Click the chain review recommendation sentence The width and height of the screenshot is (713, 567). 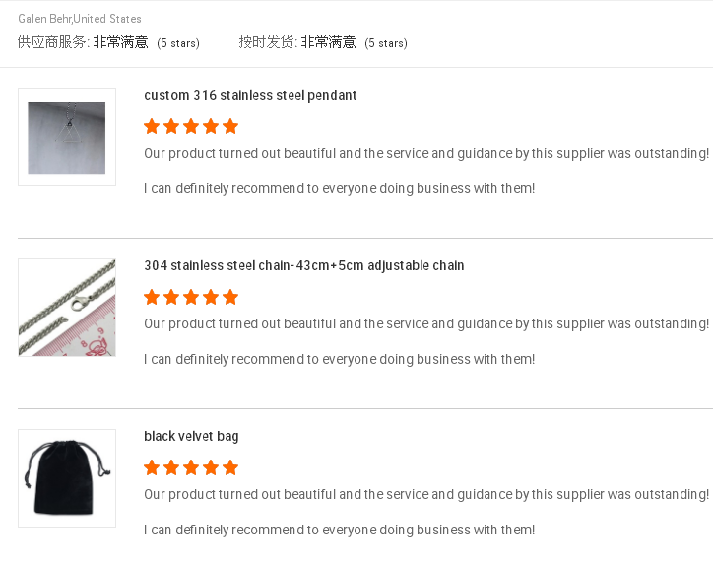click(339, 359)
